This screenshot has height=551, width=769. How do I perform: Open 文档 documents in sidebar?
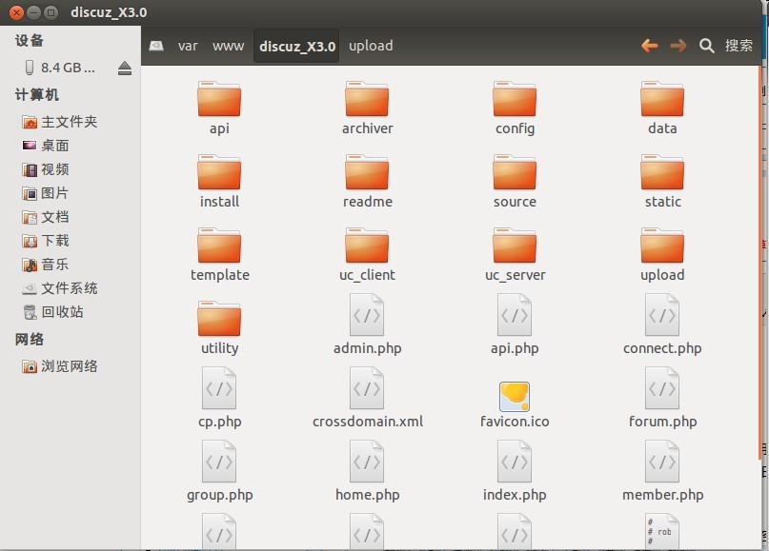point(46,217)
